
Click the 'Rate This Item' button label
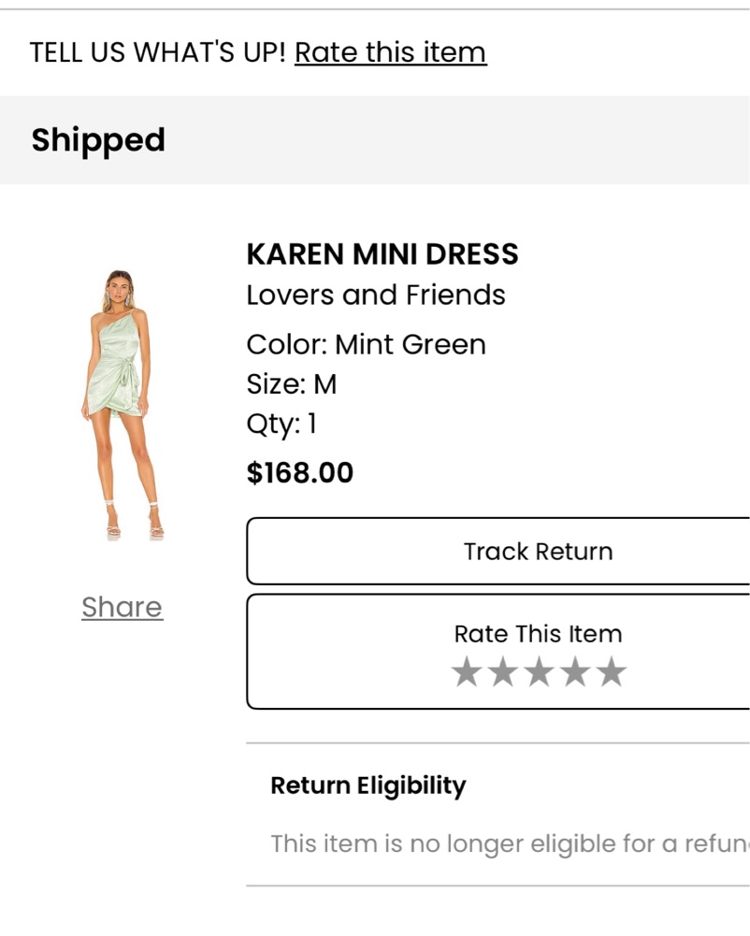(x=538, y=633)
